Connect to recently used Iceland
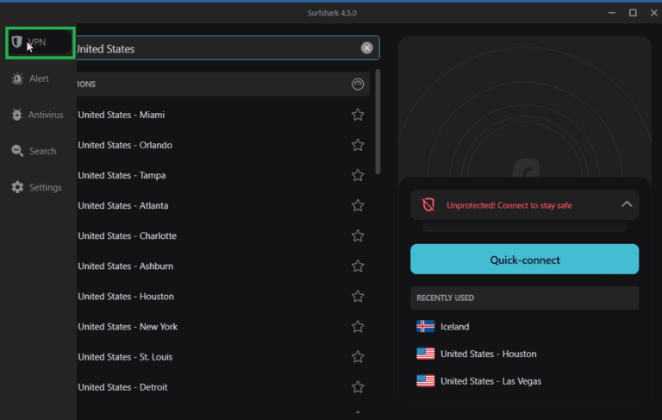The image size is (662, 420). (442, 327)
